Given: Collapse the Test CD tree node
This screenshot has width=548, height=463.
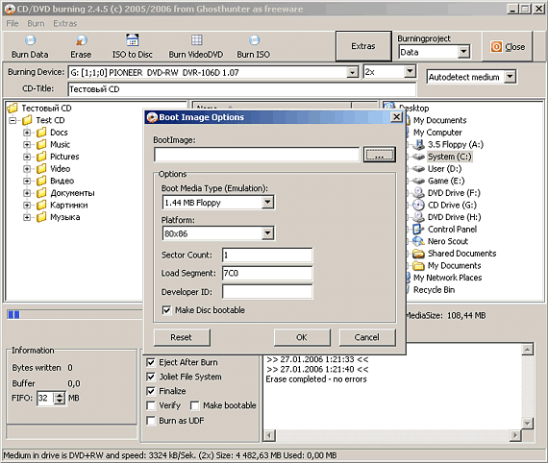Looking at the screenshot, I should point(12,120).
